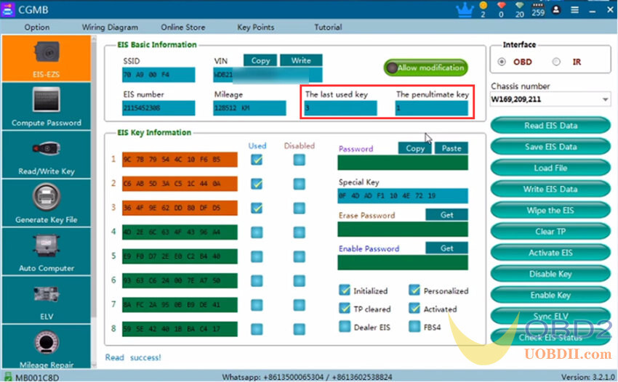Screen dimensions: 618x382
Task: Open the Option menu
Action: click(37, 27)
